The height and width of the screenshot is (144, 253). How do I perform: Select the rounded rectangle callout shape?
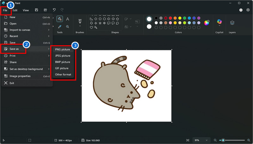tap(109, 23)
